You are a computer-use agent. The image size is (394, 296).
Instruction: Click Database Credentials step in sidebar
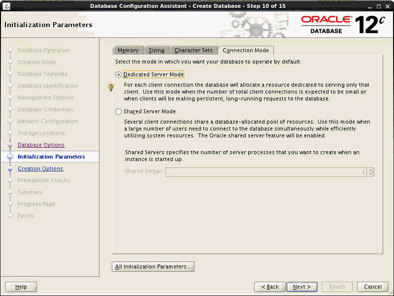[45, 109]
